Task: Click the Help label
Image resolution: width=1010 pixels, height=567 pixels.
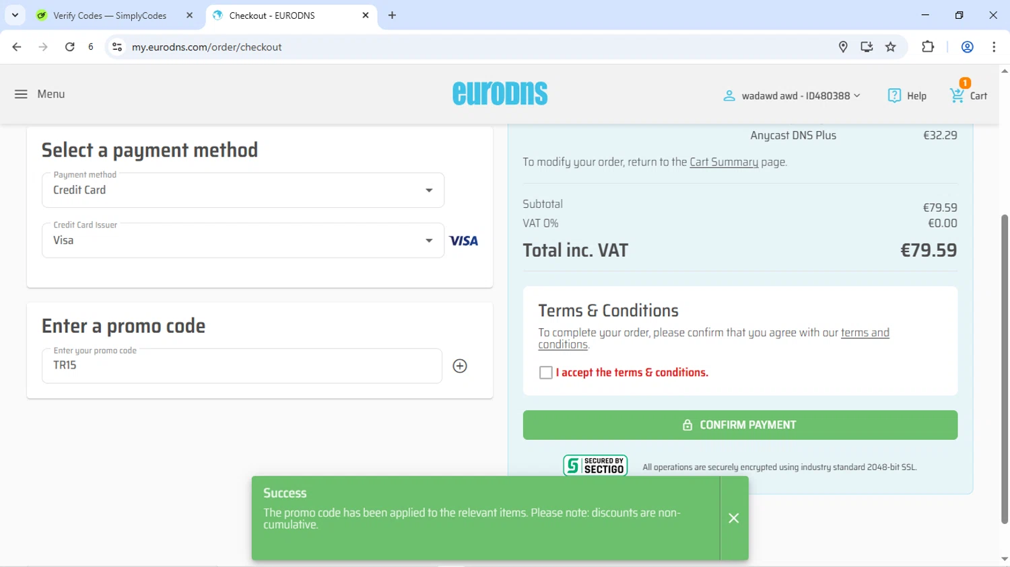Action: click(x=916, y=96)
